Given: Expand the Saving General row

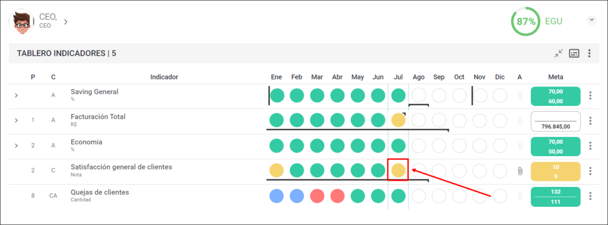Looking at the screenshot, I should click(16, 95).
